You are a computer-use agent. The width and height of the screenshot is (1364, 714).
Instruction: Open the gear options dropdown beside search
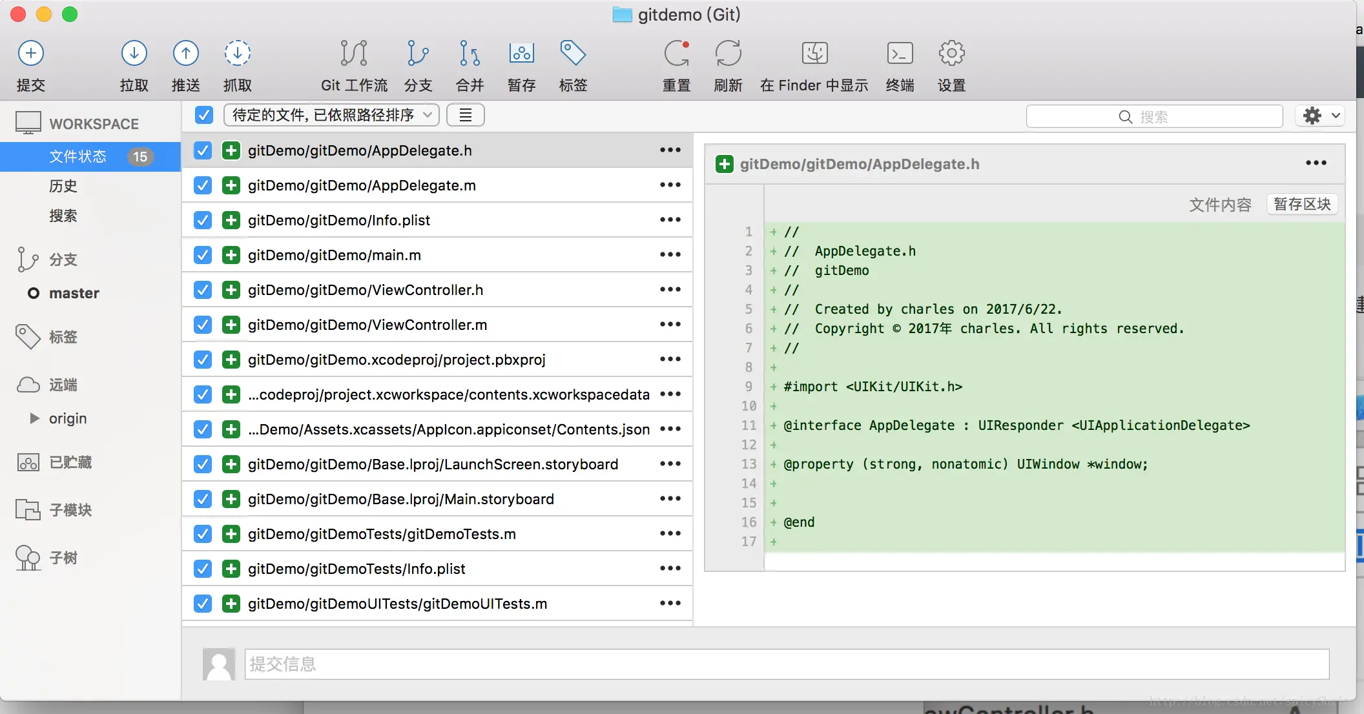pos(1320,116)
